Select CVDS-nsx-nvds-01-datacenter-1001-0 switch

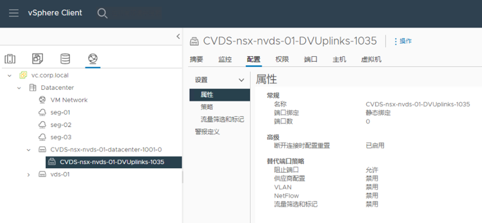pos(106,150)
